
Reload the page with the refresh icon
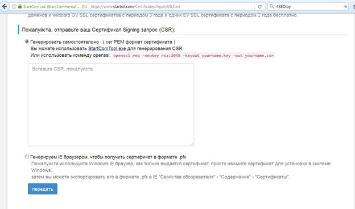(x=260, y=7)
